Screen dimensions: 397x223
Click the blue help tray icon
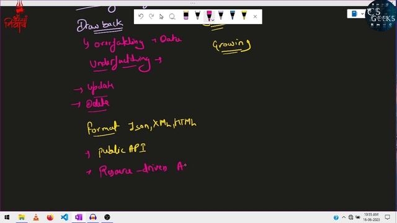(x=336, y=217)
